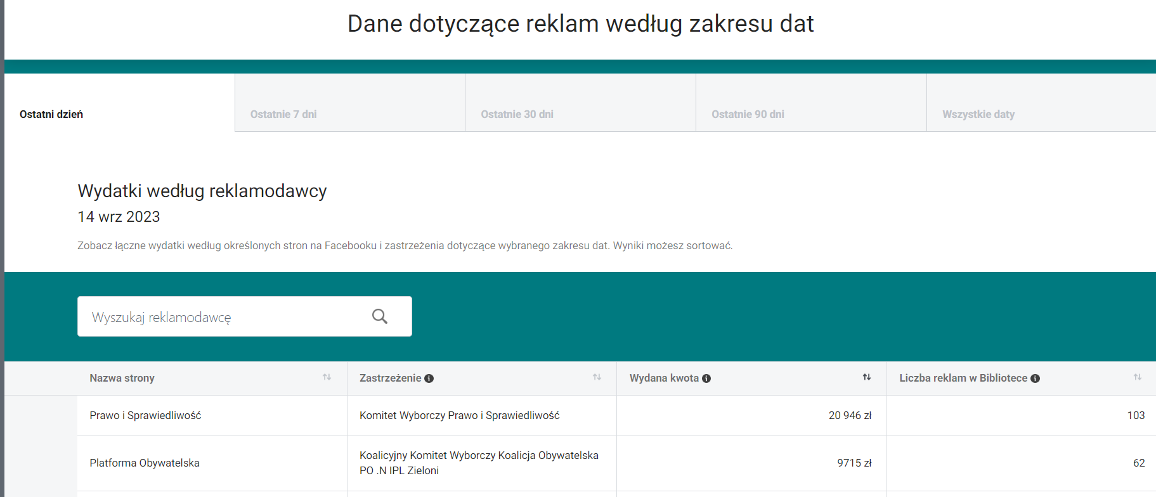Screen dimensions: 1156x497
Task: Click info icon next to Zastrzeżenie
Action: click(x=429, y=378)
